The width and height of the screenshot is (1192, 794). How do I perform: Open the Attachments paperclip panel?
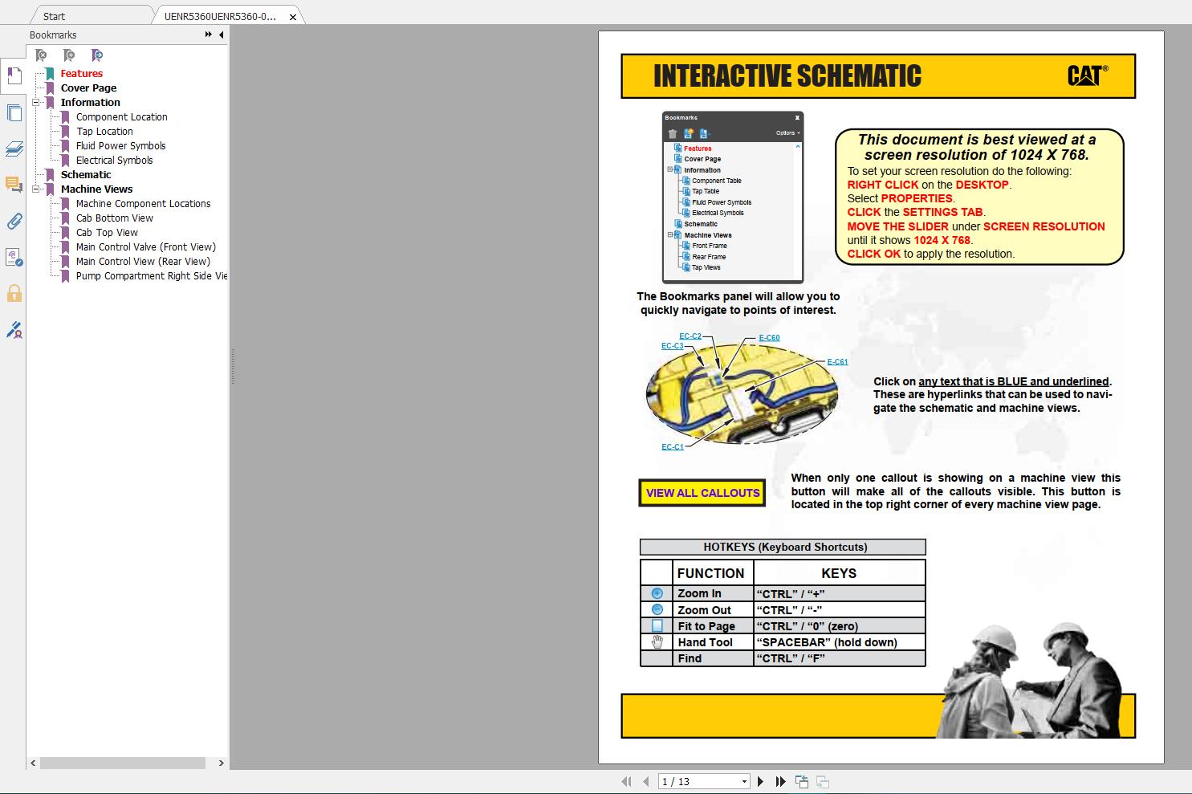pyautogui.click(x=14, y=222)
